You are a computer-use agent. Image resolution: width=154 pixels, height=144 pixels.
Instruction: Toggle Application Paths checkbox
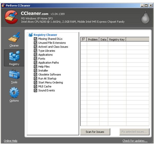point(35,63)
